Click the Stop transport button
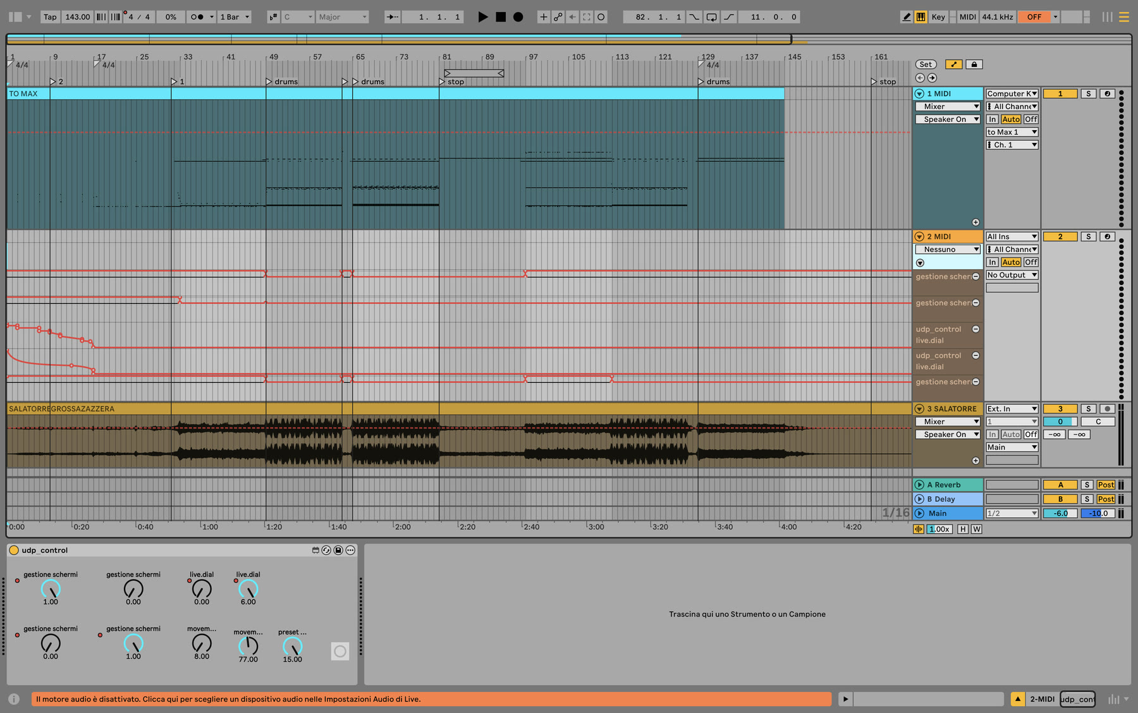Screen dimensions: 1138x713 pos(501,17)
